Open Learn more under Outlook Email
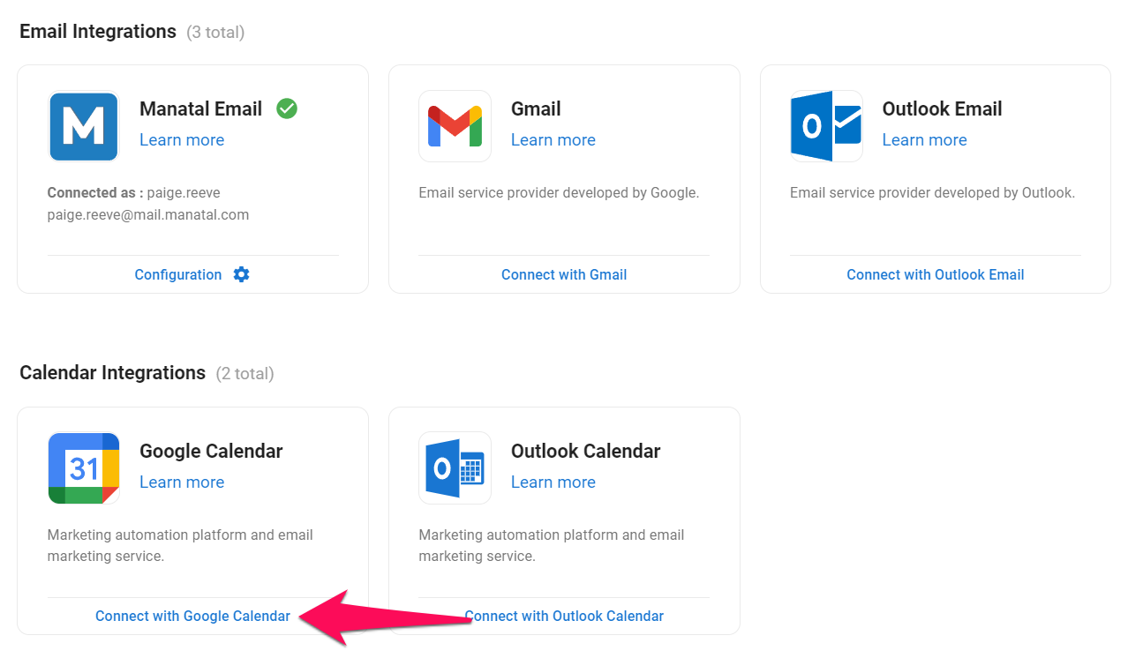This screenshot has height=658, width=1128. click(924, 139)
